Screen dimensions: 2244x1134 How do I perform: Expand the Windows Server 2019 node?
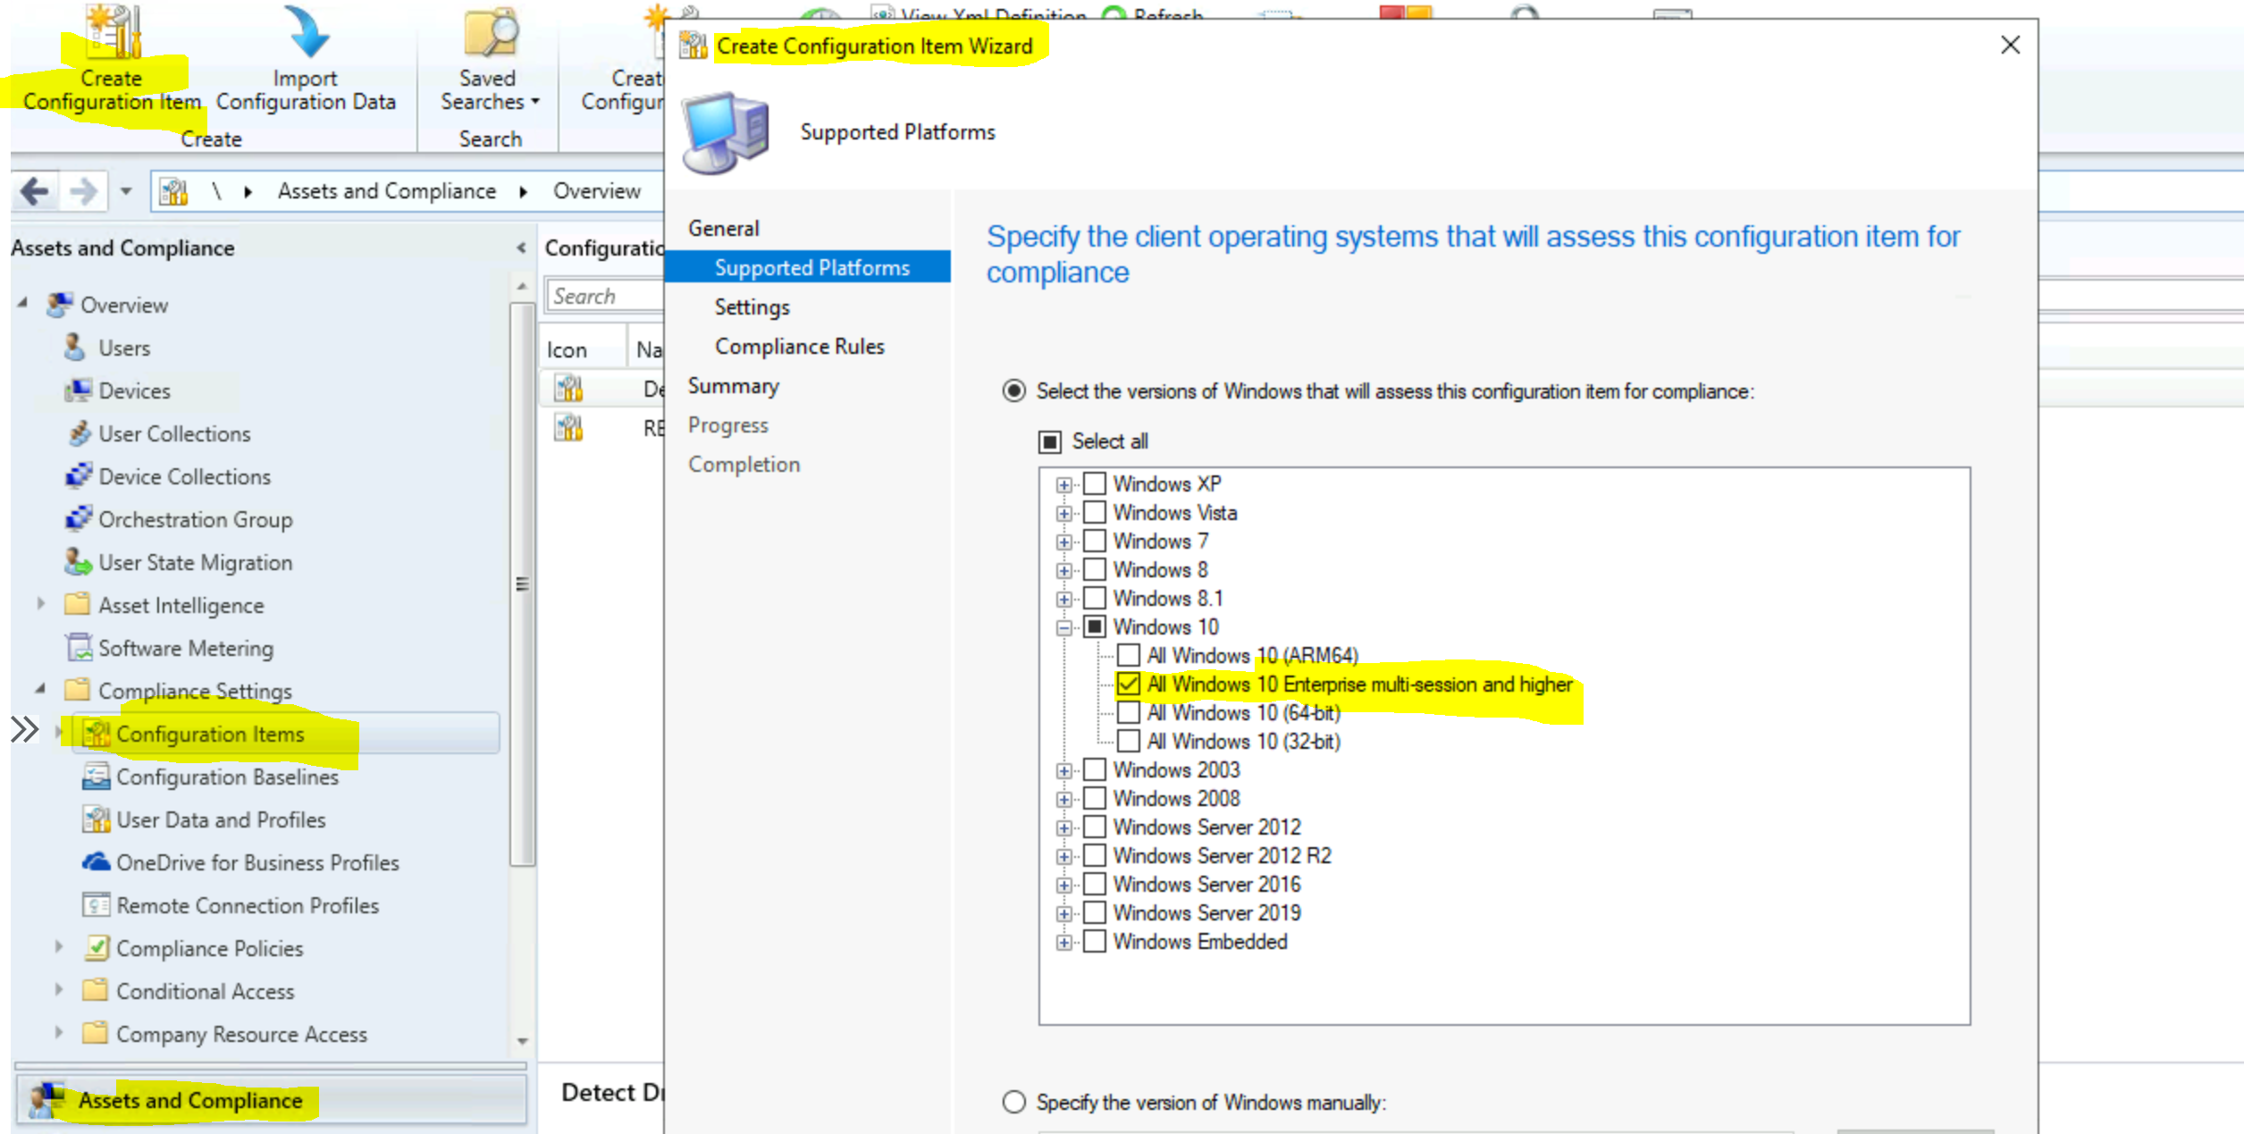pyautogui.click(x=1063, y=913)
